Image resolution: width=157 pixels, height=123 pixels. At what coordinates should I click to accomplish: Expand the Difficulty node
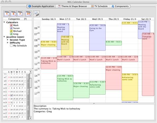point(8,43)
